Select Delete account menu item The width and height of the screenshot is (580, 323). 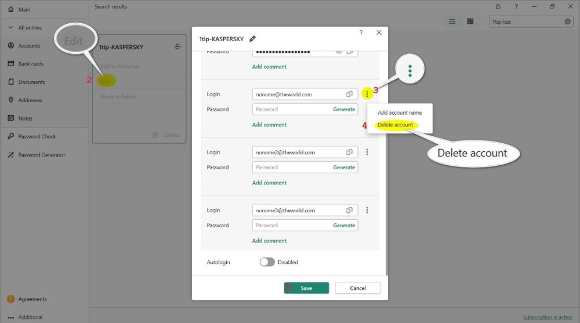[395, 125]
